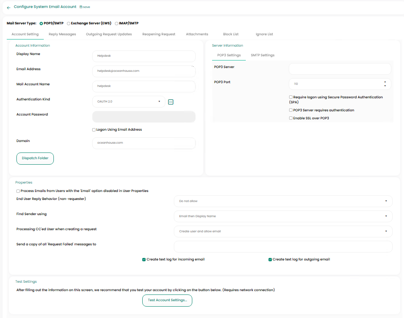The image size is (404, 318).
Task: Expand the Find Sender using dropdown
Action: [283, 216]
